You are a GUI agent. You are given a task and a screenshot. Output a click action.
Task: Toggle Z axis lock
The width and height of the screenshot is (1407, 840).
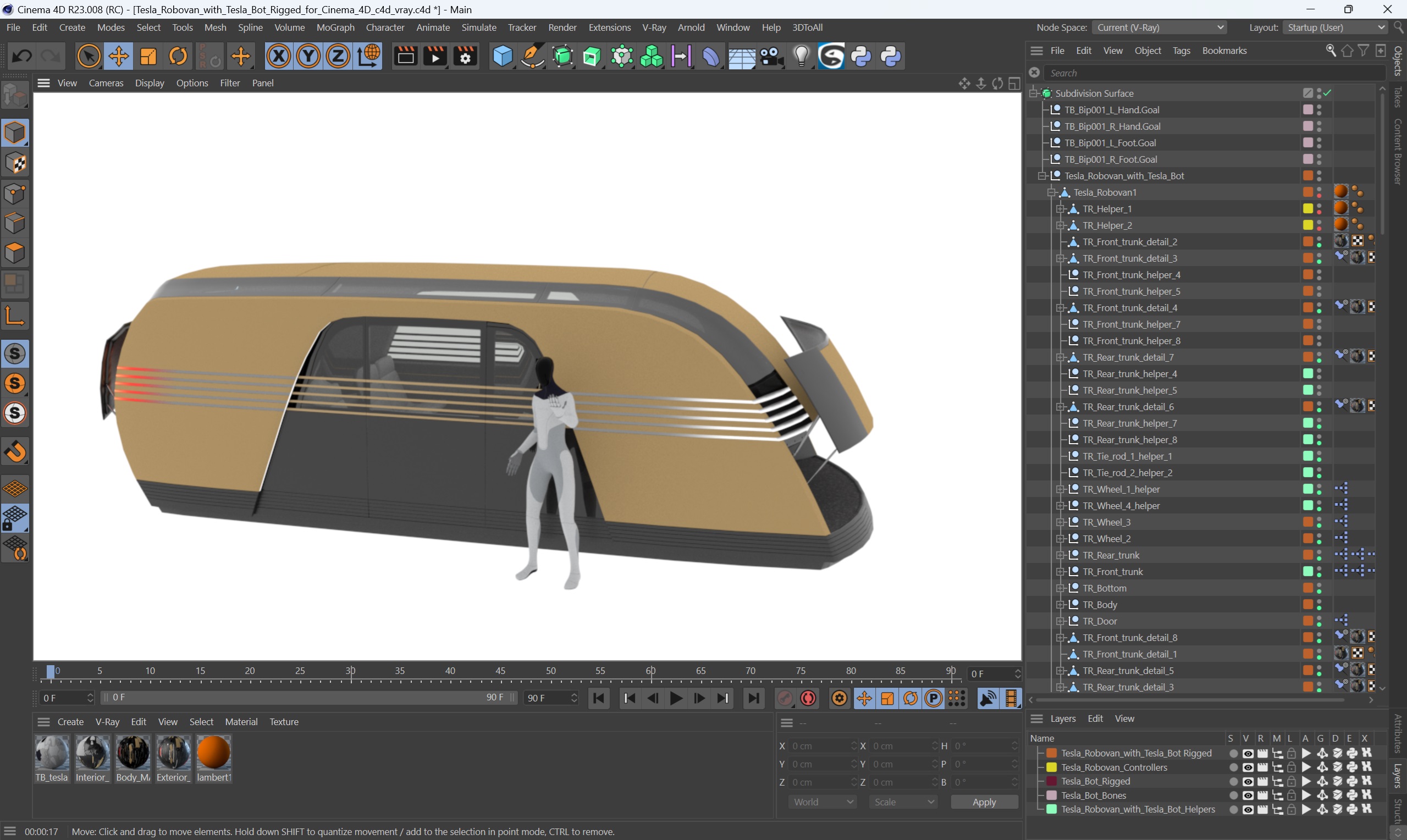339,56
